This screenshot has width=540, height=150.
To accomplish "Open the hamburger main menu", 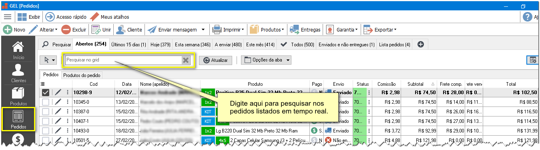I will pos(8,17).
